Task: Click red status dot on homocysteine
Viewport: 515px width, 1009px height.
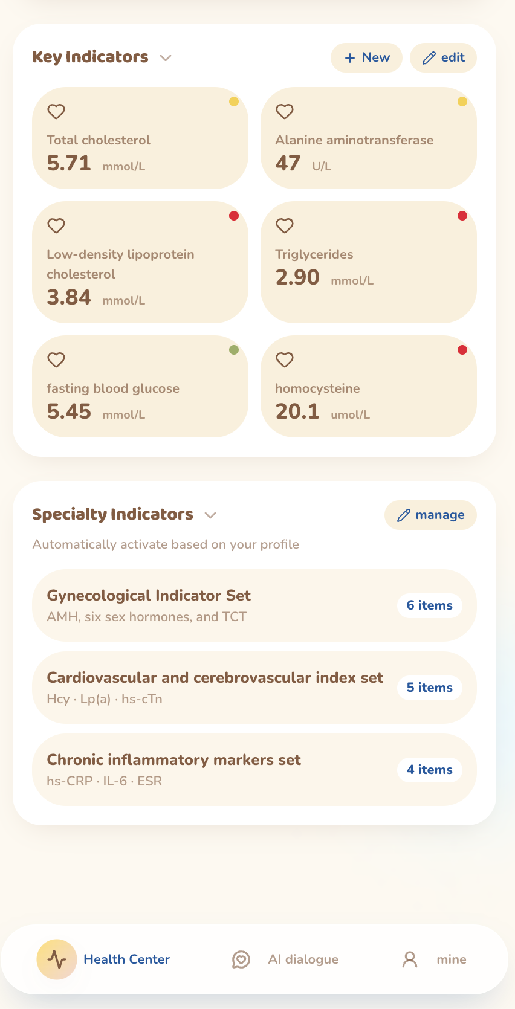Action: (462, 350)
